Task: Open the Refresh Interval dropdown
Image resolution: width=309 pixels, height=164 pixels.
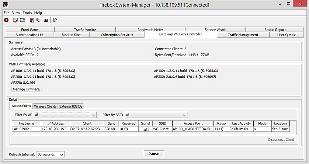Action: point(50,154)
